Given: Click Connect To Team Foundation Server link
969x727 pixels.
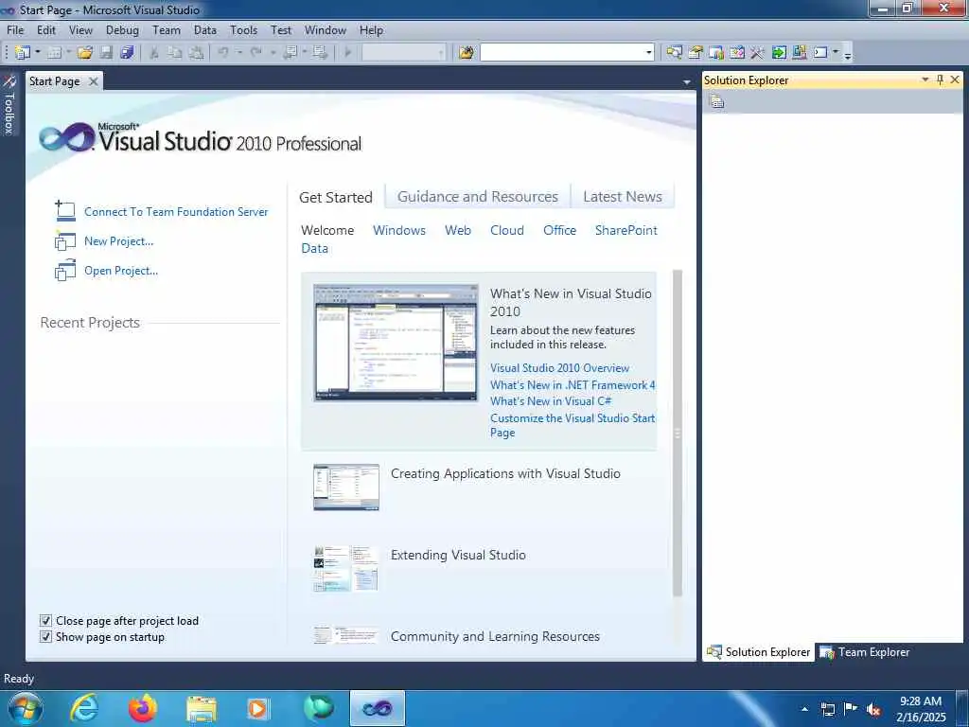Looking at the screenshot, I should tap(176, 211).
